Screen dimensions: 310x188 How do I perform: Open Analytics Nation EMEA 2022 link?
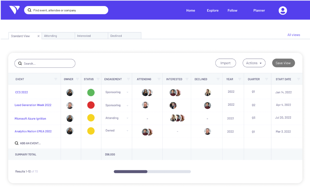point(33,131)
